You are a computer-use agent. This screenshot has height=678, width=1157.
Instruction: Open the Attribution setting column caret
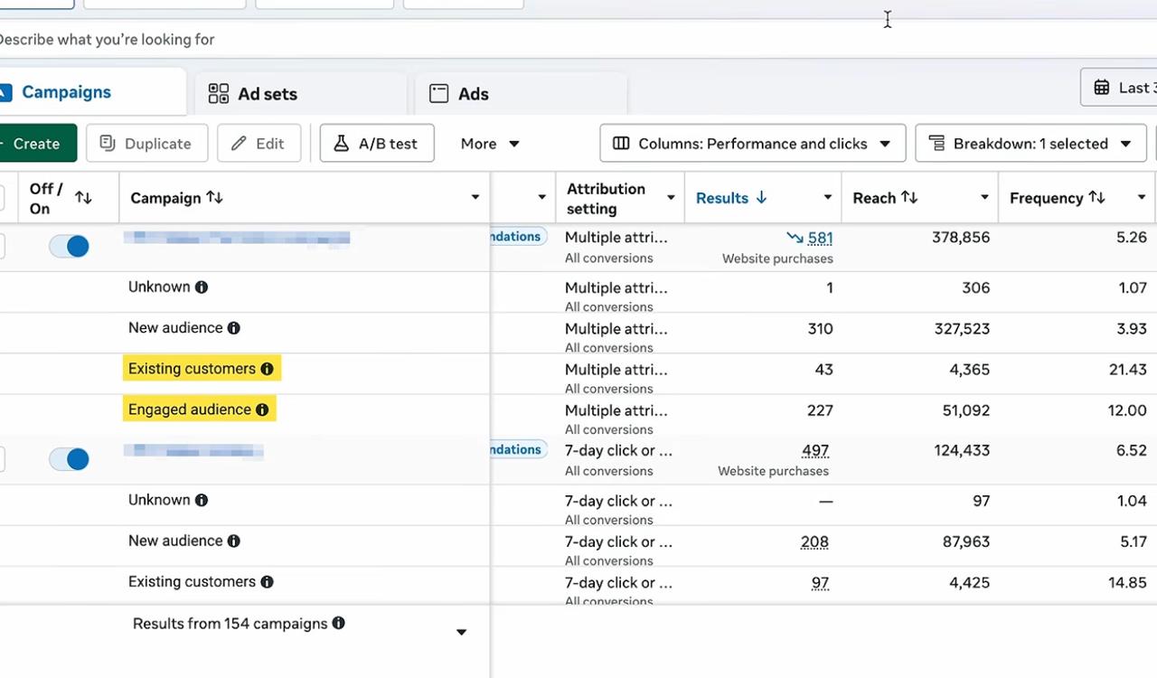(671, 198)
